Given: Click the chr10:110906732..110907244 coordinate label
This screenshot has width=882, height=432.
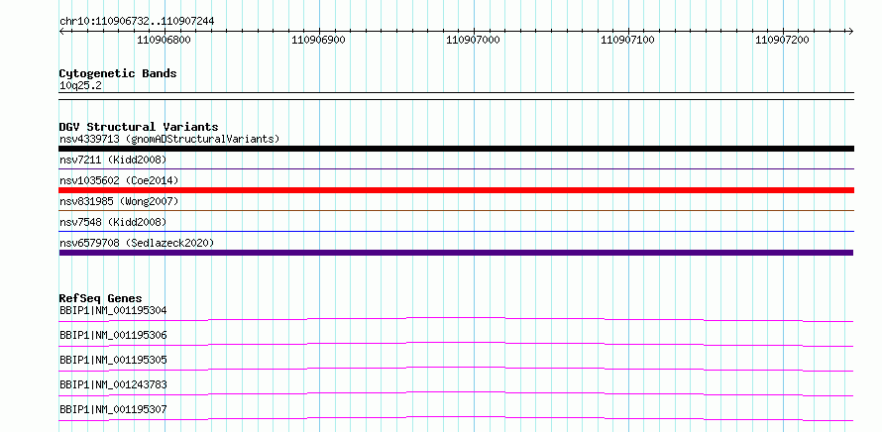Looking at the screenshot, I should 137,22.
